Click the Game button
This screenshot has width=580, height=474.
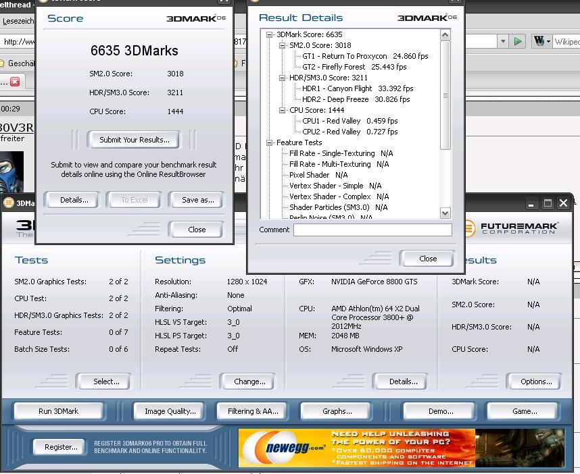coord(523,411)
